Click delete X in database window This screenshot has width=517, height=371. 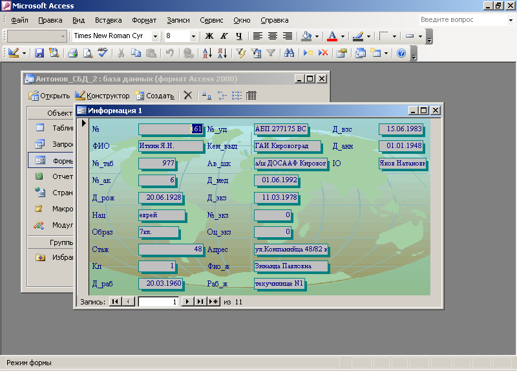pyautogui.click(x=188, y=96)
